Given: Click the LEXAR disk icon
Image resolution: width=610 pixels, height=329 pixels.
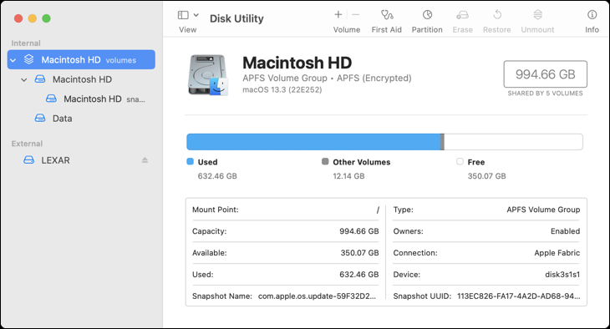Looking at the screenshot, I should click(28, 159).
